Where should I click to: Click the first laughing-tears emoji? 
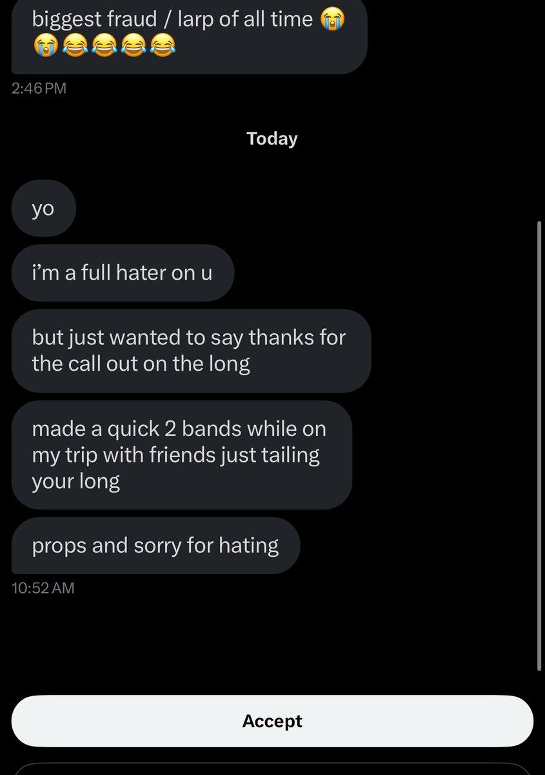click(76, 46)
